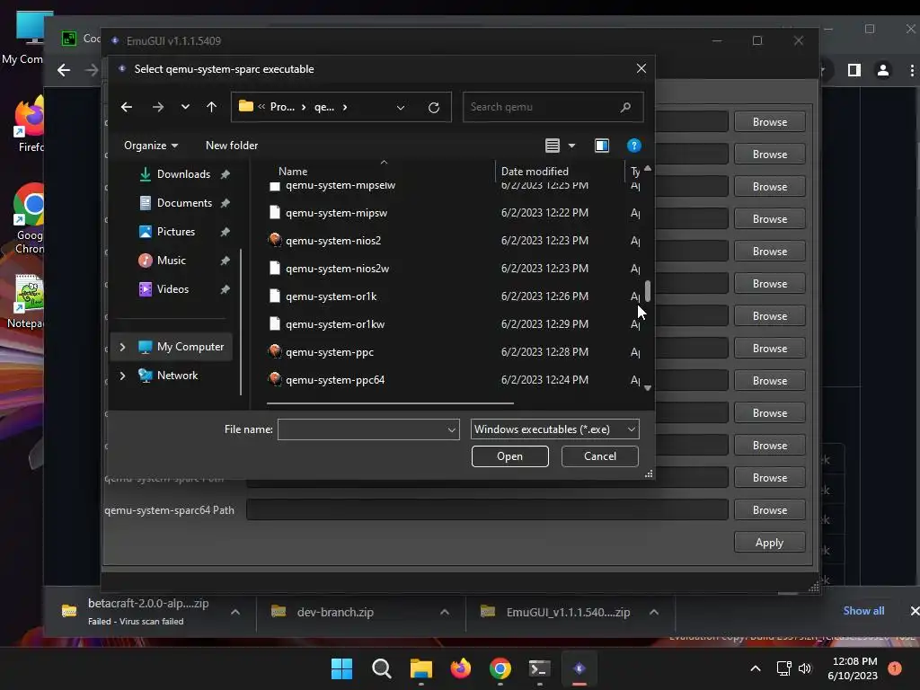920x690 pixels.
Task: Open Pictures in the navigation pane
Action: pyautogui.click(x=175, y=232)
